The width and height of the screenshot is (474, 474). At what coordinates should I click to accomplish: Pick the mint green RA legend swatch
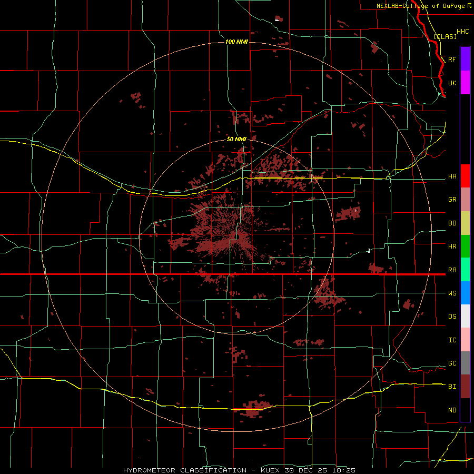(x=465, y=270)
